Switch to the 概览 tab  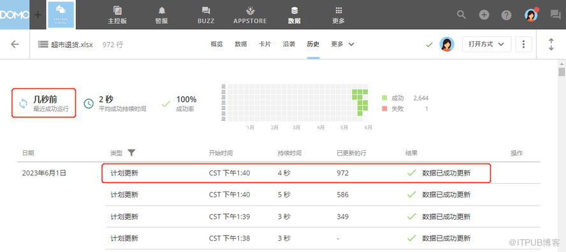pos(217,45)
